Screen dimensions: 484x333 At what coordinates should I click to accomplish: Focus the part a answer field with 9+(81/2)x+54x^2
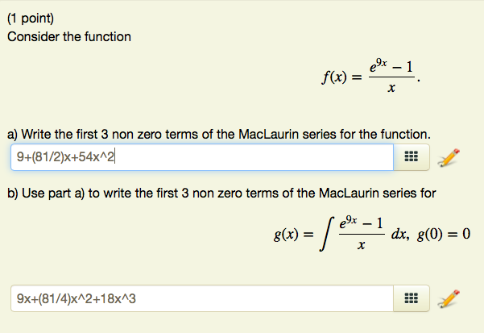(202, 157)
